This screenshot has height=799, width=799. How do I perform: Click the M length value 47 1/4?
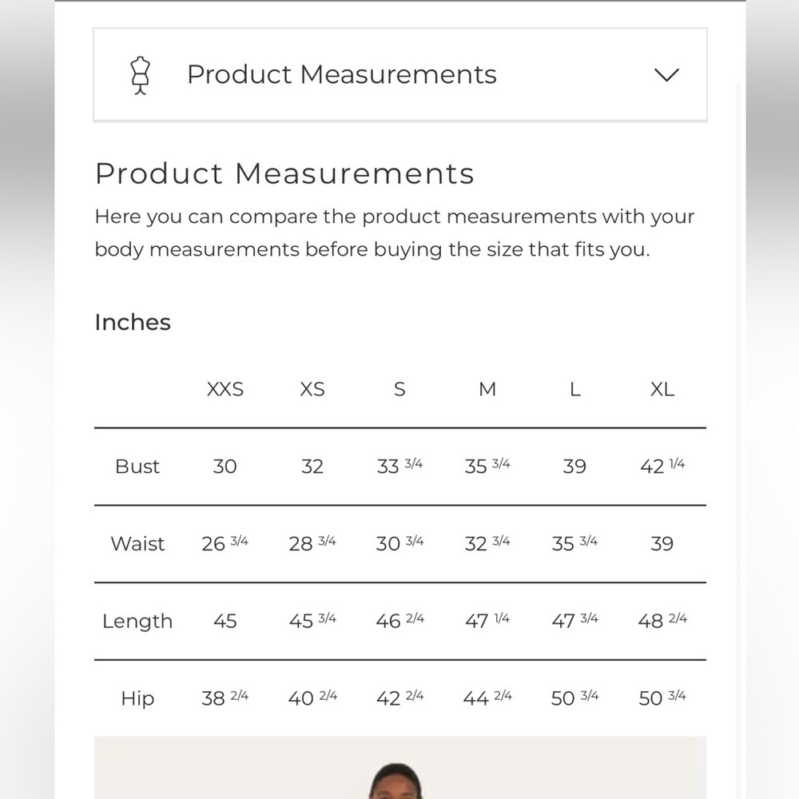click(487, 621)
